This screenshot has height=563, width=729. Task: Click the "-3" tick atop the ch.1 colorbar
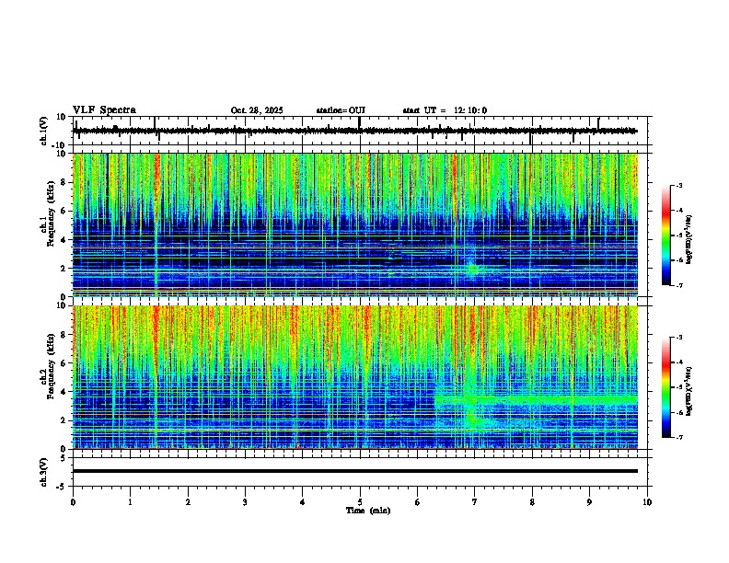[x=679, y=186]
